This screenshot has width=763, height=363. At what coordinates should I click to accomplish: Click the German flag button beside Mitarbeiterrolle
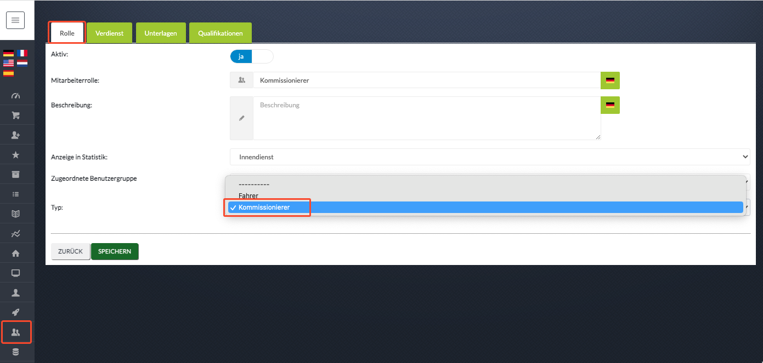(610, 80)
